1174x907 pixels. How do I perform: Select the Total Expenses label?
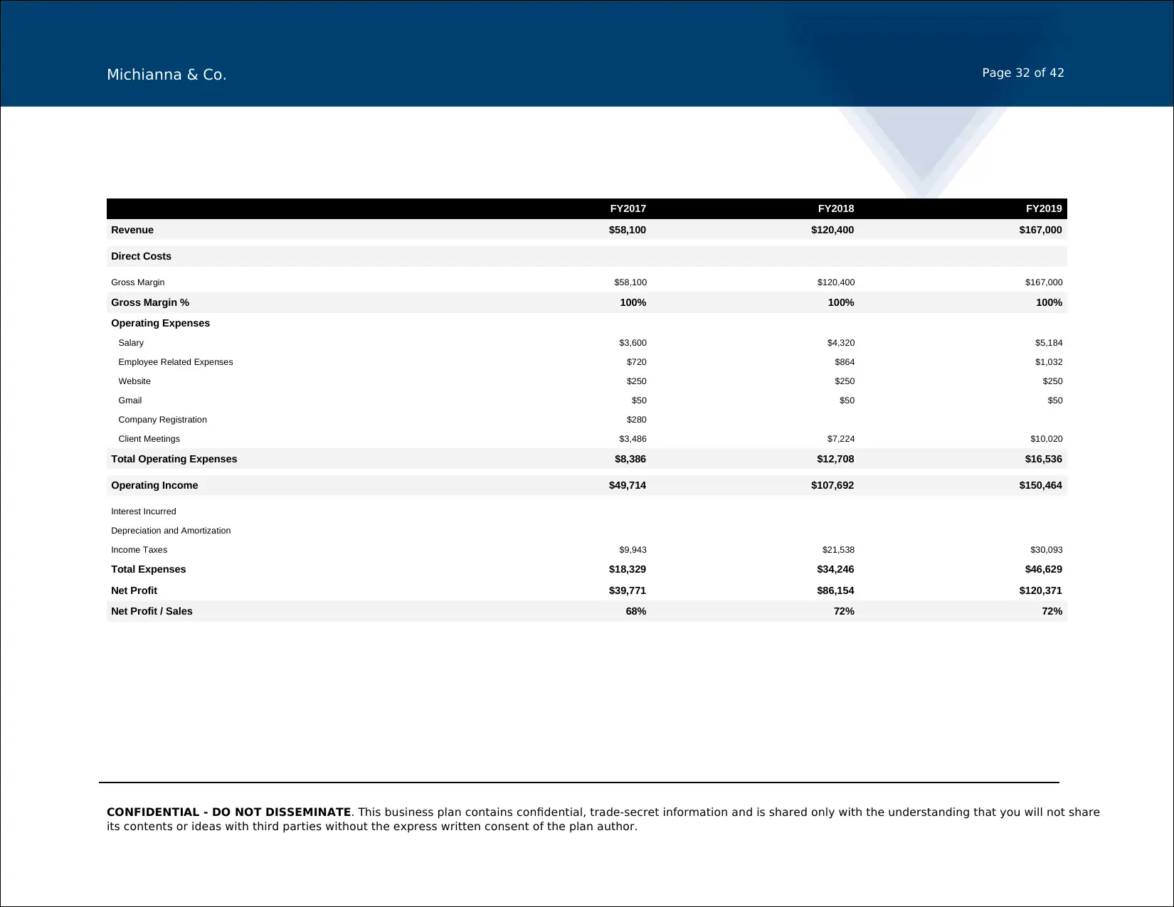tap(148, 569)
